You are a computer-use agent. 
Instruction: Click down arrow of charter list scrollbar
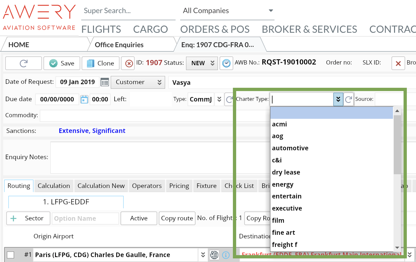pos(397,248)
